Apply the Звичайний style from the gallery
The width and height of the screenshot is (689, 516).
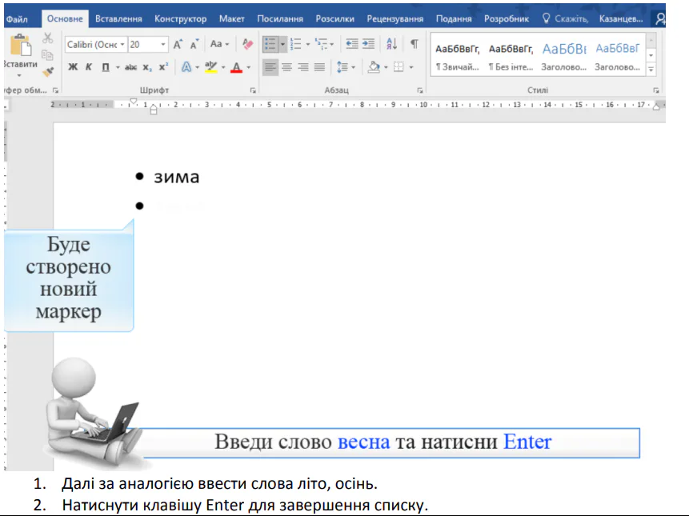(x=457, y=56)
